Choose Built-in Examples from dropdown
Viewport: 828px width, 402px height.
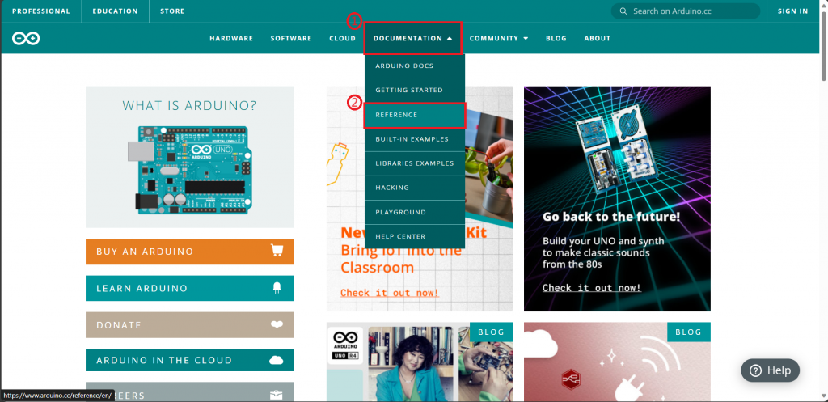coord(415,139)
